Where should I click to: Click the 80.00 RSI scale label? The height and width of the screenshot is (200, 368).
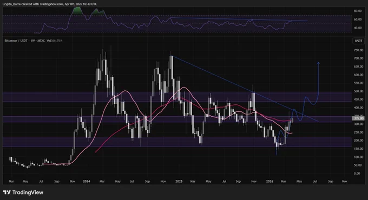357,11
